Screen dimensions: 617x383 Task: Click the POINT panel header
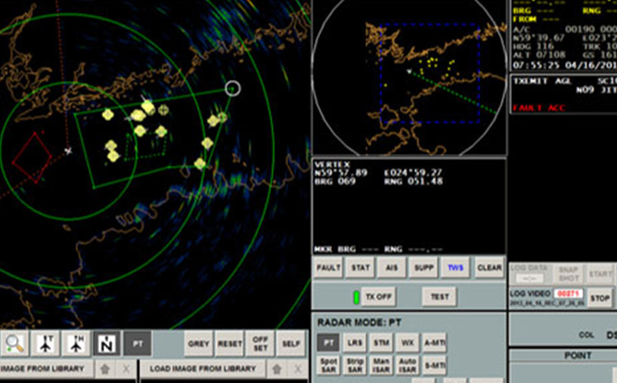click(578, 356)
